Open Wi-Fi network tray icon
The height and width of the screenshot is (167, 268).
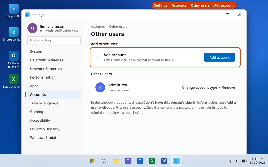(231, 161)
